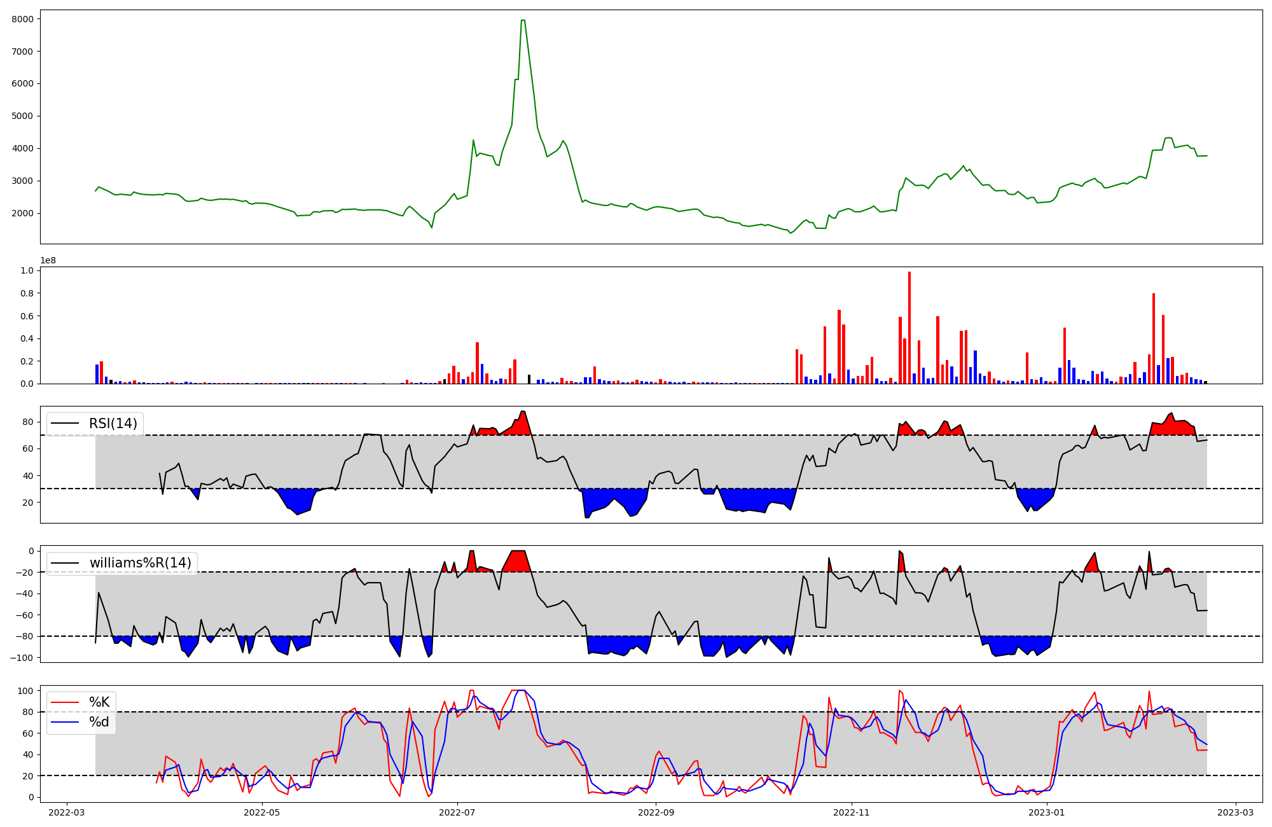
Task: Click the %K legend entry
Action: pos(99,702)
